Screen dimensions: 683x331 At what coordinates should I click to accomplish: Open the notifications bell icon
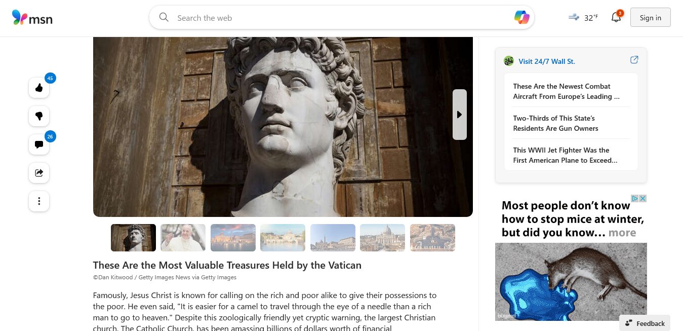[x=616, y=17]
